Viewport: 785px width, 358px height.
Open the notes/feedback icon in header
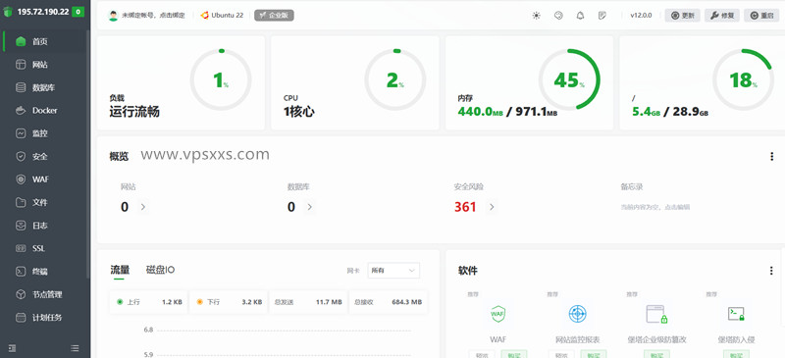pyautogui.click(x=602, y=16)
